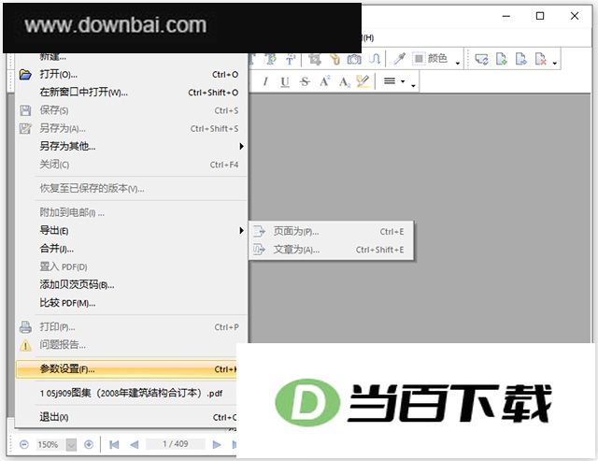Screen dimensions: 598x461
Task: Click 比较 PDF(M)... entry
Action: pyautogui.click(x=132, y=303)
